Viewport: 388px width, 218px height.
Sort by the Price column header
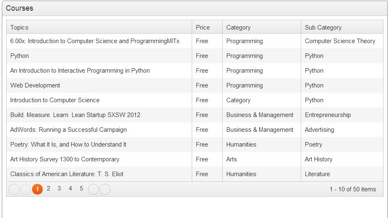pyautogui.click(x=203, y=28)
